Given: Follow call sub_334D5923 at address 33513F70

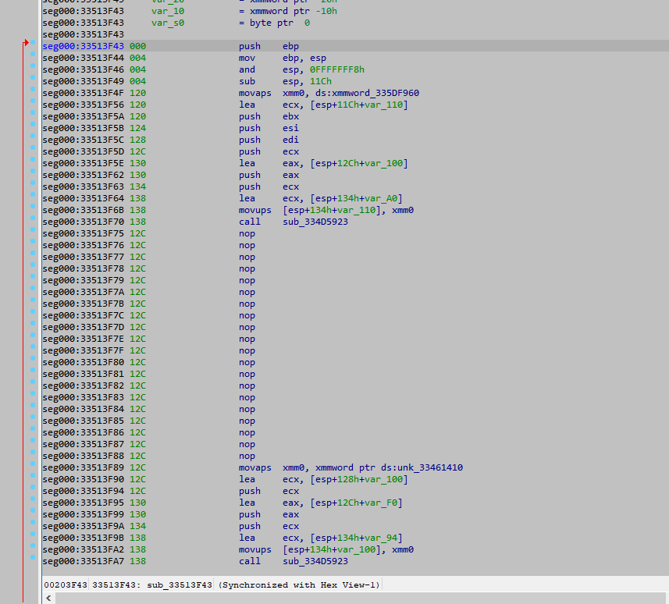Looking at the screenshot, I should (315, 222).
